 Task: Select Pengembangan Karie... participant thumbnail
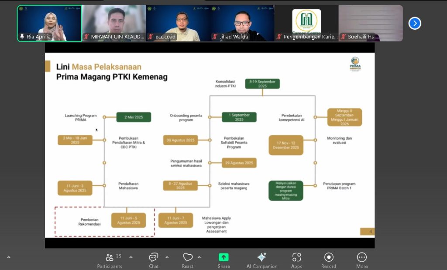(x=306, y=24)
